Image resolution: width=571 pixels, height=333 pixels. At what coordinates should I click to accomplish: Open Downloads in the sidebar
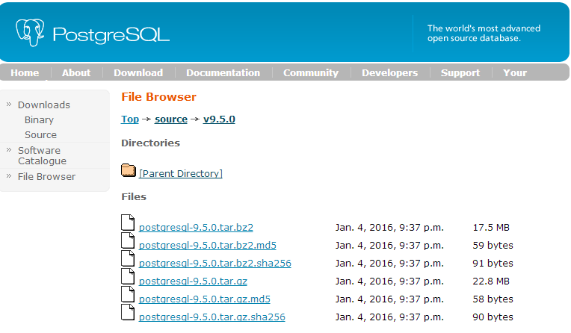point(44,105)
